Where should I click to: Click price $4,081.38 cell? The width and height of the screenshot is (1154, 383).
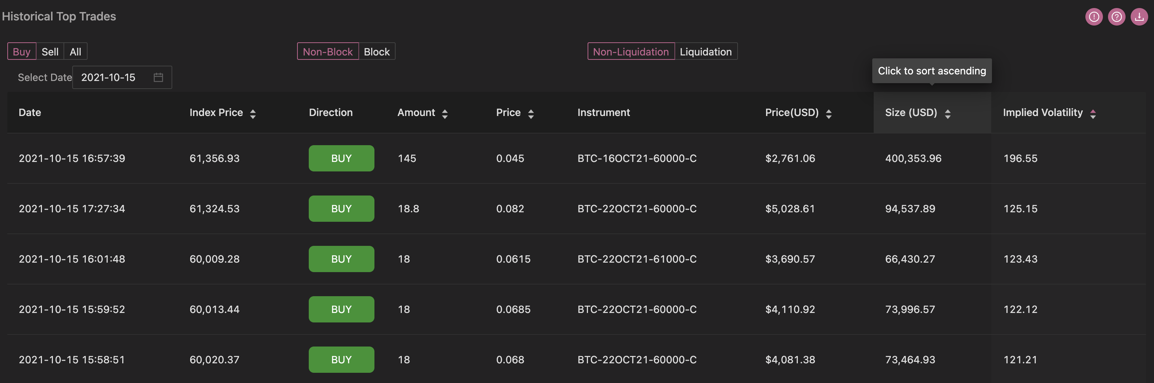click(790, 360)
